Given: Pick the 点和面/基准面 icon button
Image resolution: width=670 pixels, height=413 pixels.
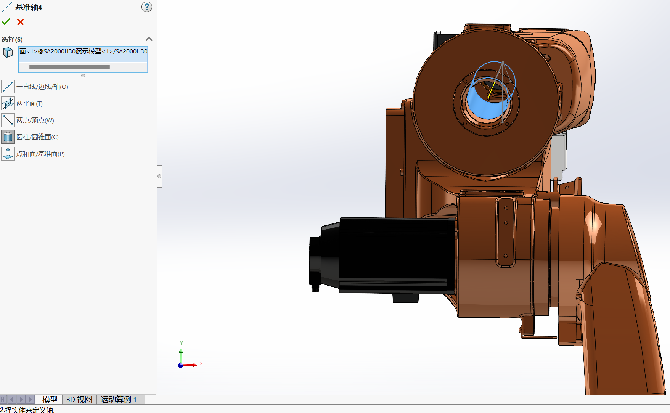Looking at the screenshot, I should click(x=8, y=154).
